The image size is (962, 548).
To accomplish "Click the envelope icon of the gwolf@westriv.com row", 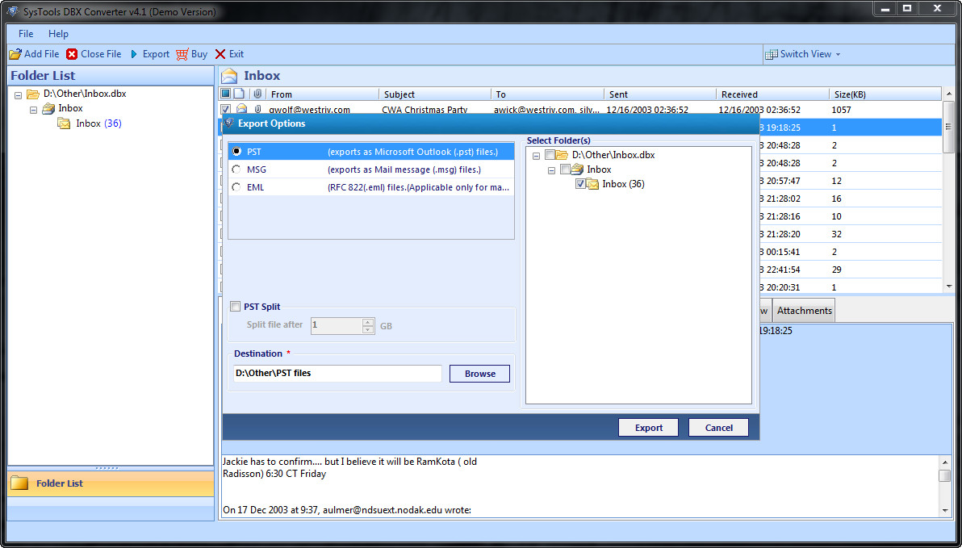I will coord(242,109).
